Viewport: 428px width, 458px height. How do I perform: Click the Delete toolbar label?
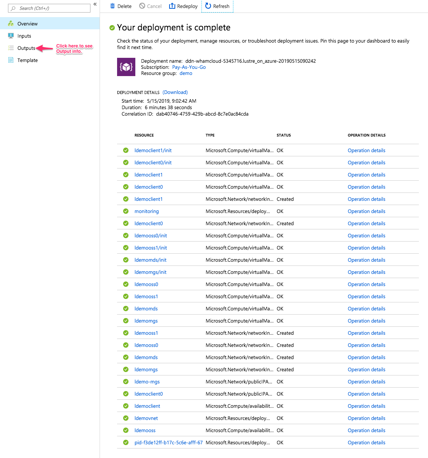click(124, 6)
